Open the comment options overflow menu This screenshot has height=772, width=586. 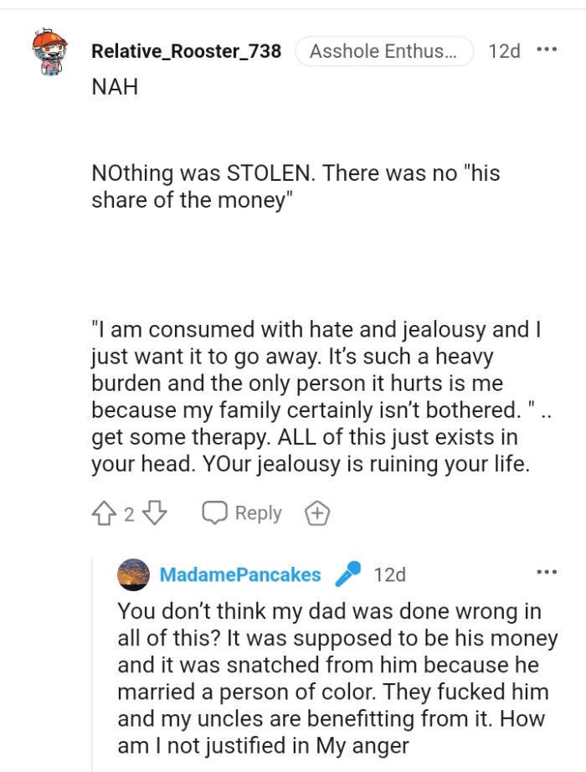546,49
